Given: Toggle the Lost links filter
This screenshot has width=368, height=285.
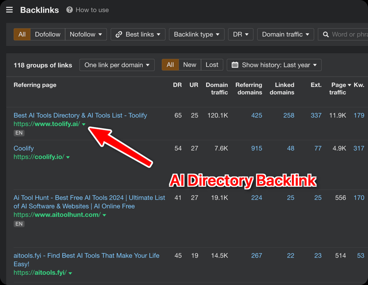Looking at the screenshot, I should [x=212, y=65].
